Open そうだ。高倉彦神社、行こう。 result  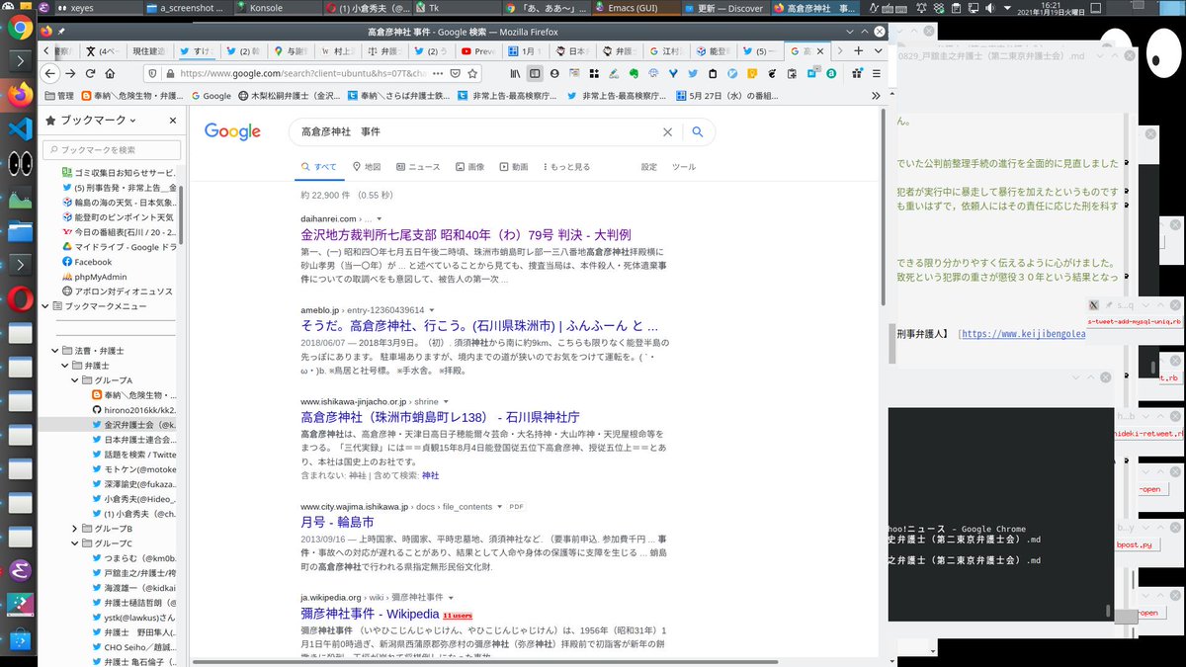[x=479, y=326]
